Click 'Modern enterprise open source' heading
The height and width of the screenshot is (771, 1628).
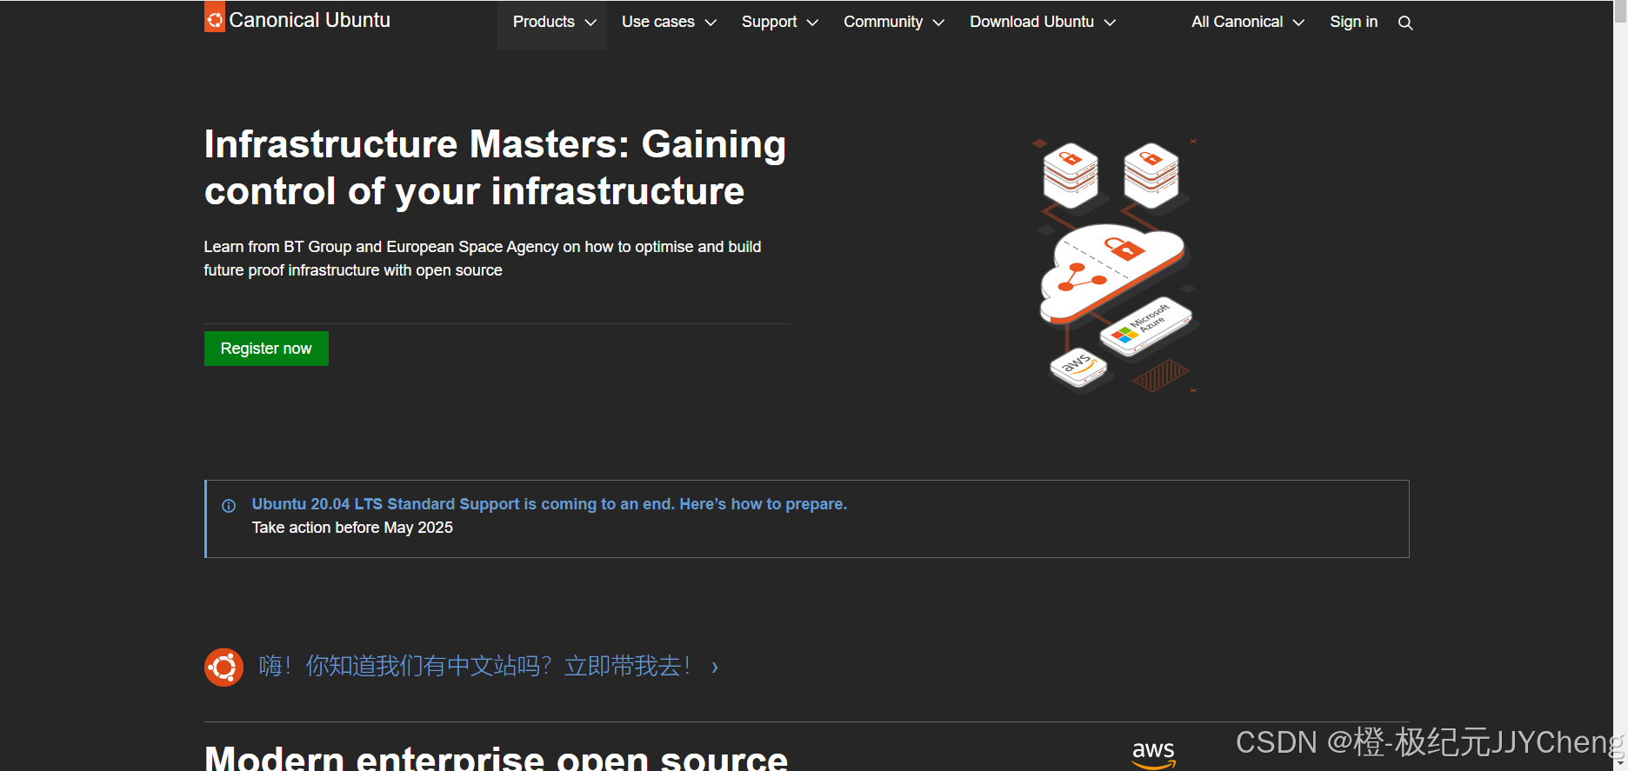click(496, 758)
